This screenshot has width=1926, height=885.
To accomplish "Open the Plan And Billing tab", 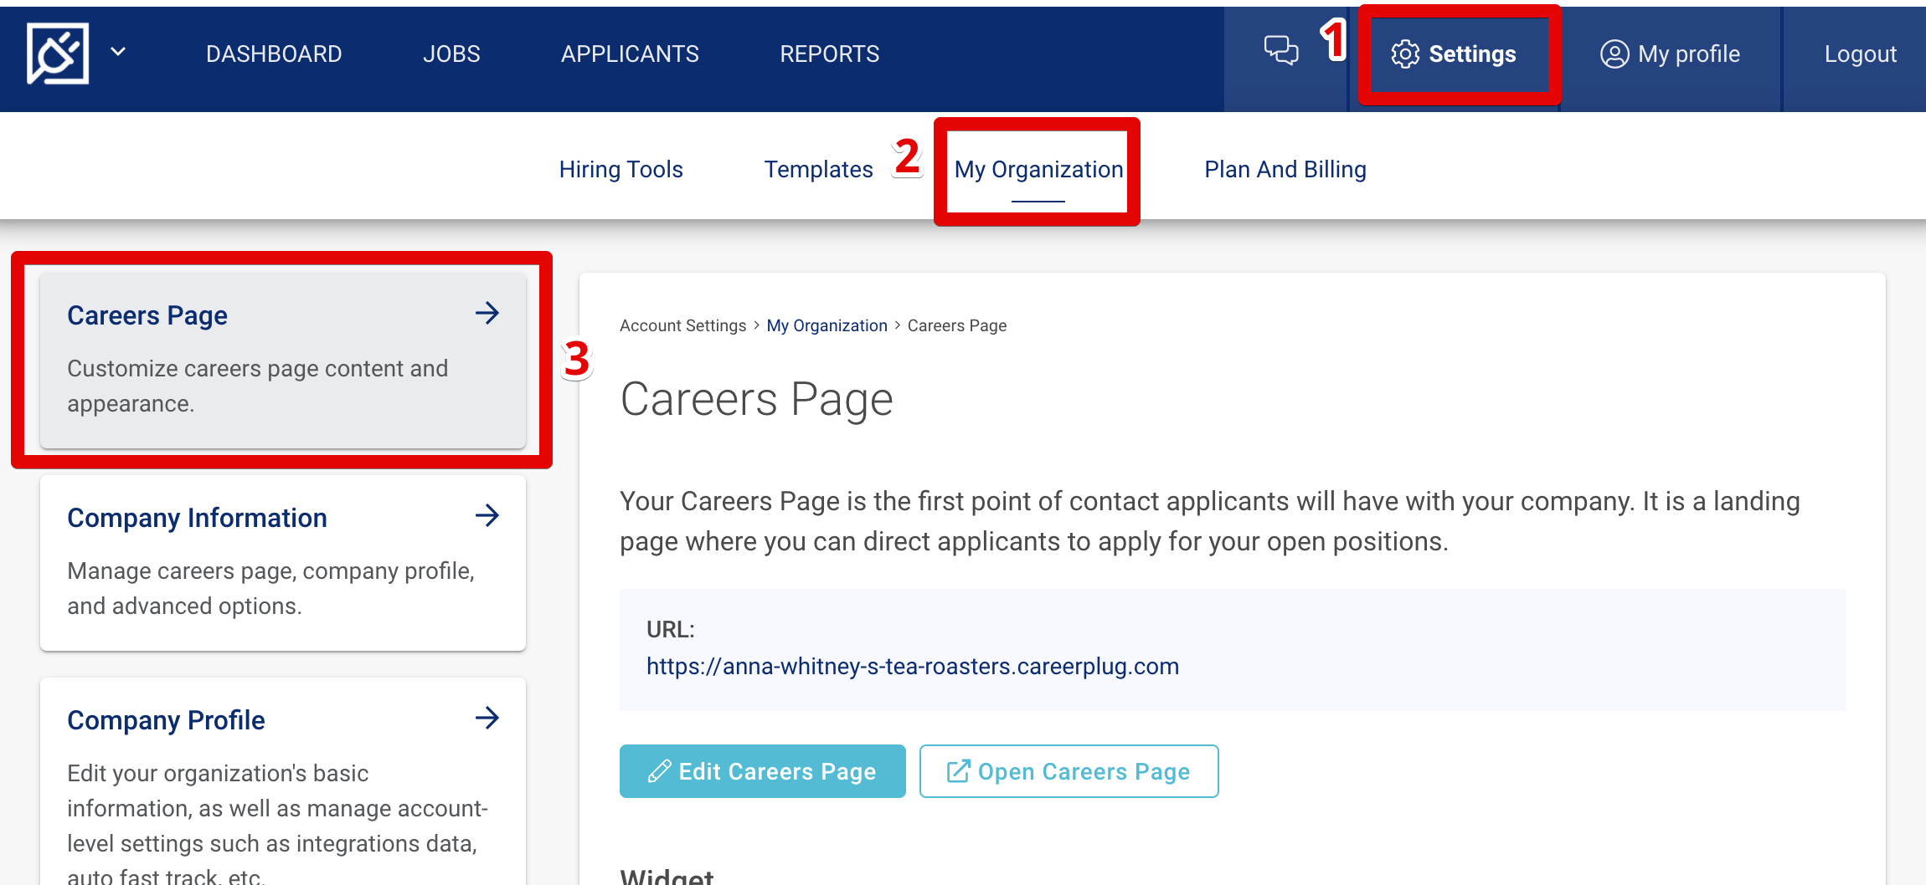I will tap(1285, 169).
